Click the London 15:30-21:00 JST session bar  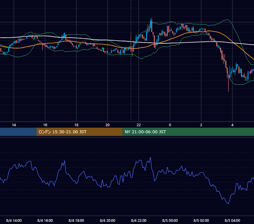(x=79, y=132)
